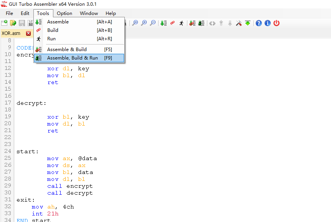Click the 'mov ds, ax' code line
Image resolution: width=331 pixels, height=222 pixels.
(66, 166)
